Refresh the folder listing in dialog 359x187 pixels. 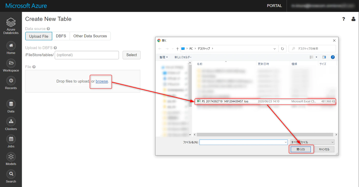pos(283,49)
